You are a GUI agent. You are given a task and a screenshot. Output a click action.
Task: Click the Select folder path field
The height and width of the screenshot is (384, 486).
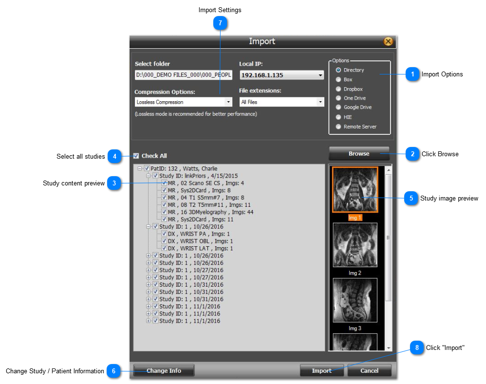pyautogui.click(x=184, y=75)
